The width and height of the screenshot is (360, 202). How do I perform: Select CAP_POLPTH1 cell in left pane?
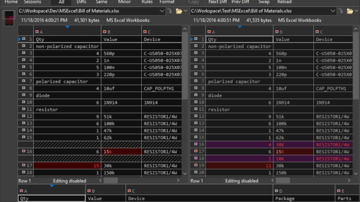[x=161, y=89]
